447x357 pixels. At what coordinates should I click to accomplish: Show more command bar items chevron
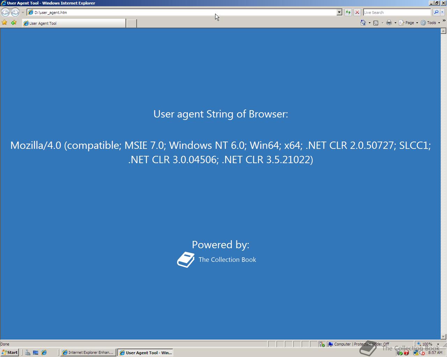pyautogui.click(x=444, y=21)
